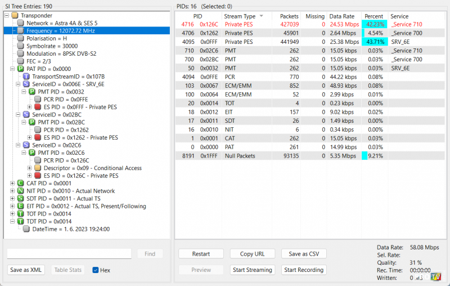Expand the SDT PID 0x0011 node
Viewport: 450px width, 286px height.
pos(13,199)
